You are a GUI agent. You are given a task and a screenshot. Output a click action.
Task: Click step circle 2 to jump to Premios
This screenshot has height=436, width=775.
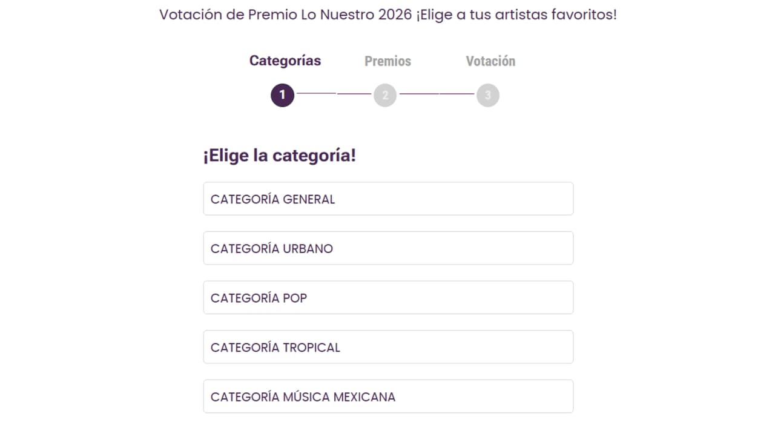(x=385, y=95)
